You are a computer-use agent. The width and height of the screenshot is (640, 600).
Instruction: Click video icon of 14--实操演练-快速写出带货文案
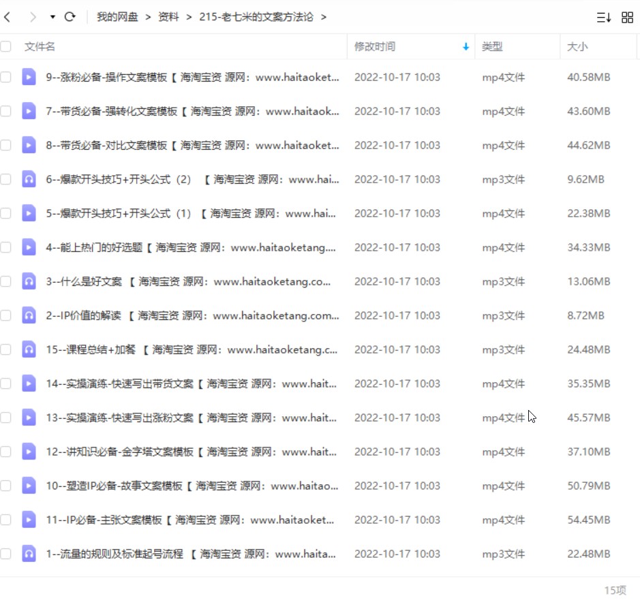[x=29, y=383]
